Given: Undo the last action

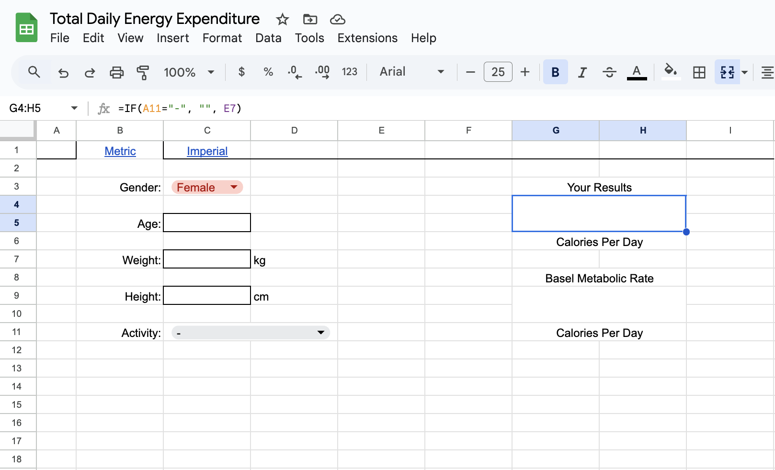Looking at the screenshot, I should pos(63,72).
